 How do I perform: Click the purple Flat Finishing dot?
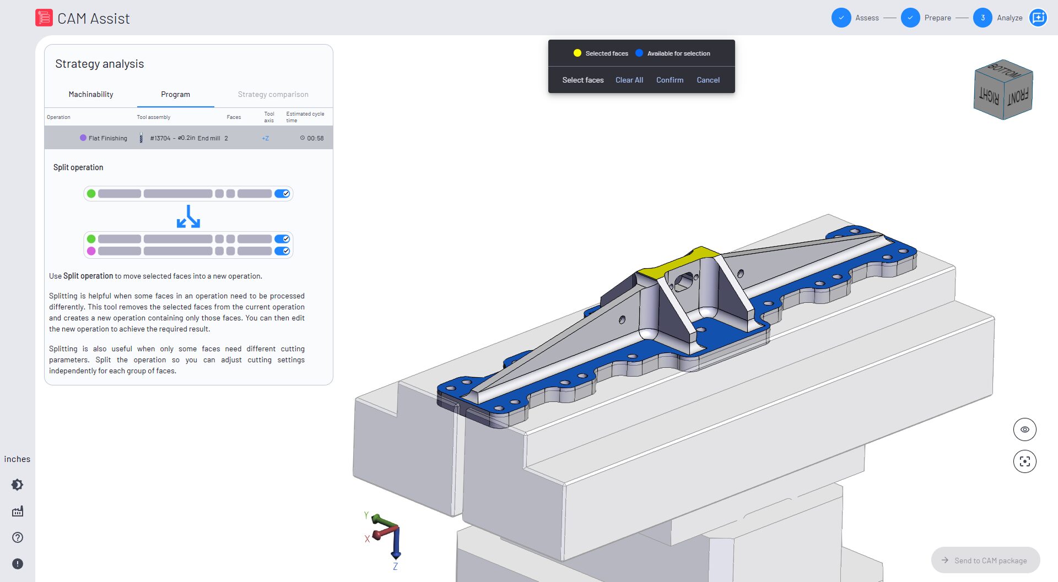tap(83, 138)
